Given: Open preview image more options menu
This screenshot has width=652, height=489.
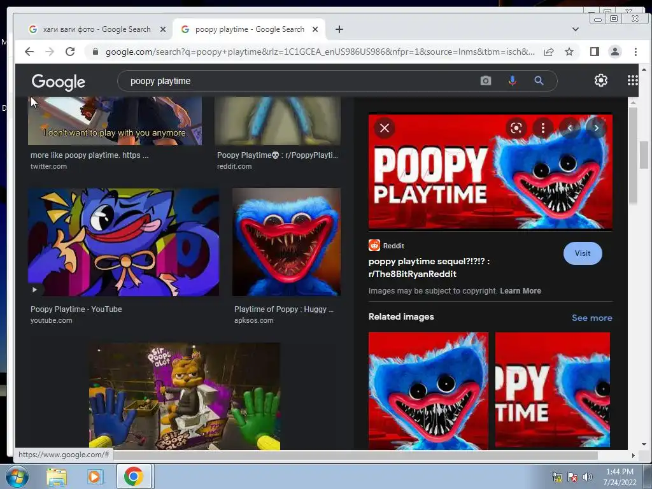Looking at the screenshot, I should point(542,128).
